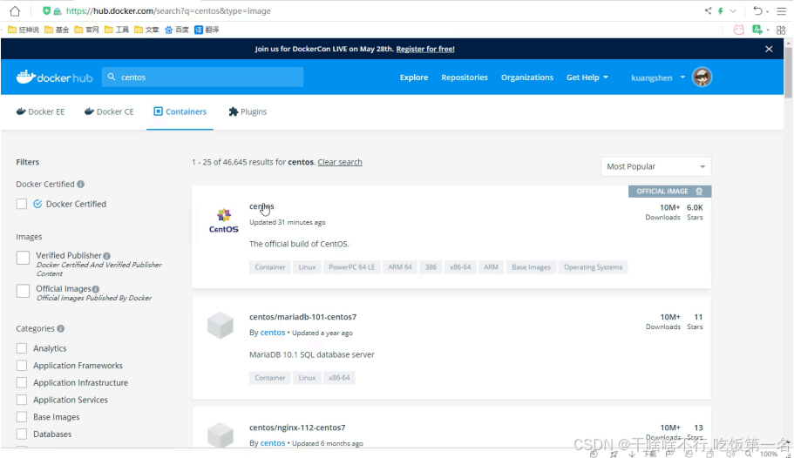794x458 pixels.
Task: Open the 翻译 bookmark
Action: (207, 30)
